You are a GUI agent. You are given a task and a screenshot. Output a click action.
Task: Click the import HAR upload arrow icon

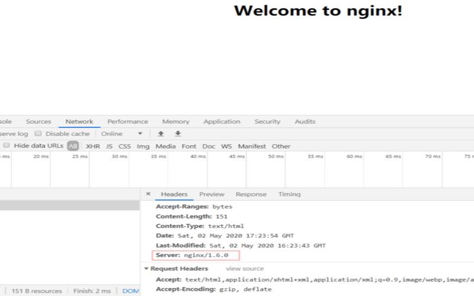[161, 134]
